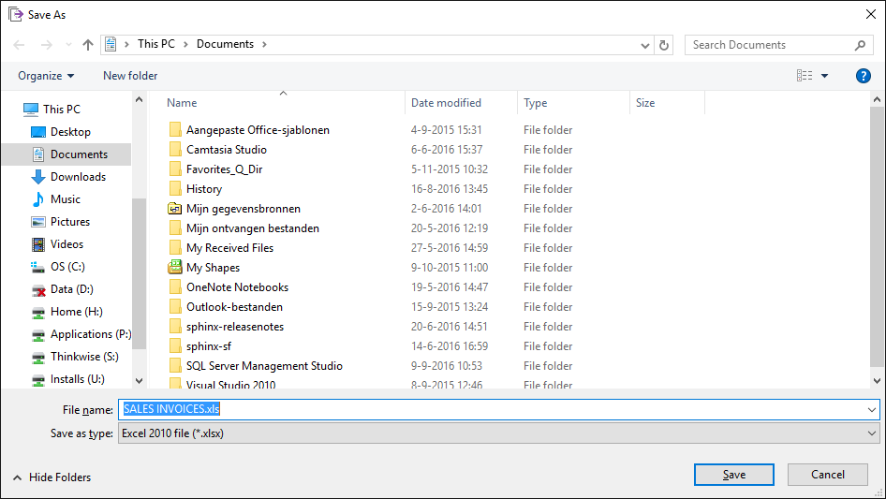Open the Mijn gegevensbronnen folder
This screenshot has width=886, height=499.
pos(243,209)
